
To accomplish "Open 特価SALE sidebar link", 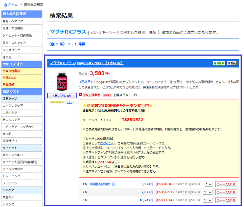I will tap(22, 78).
